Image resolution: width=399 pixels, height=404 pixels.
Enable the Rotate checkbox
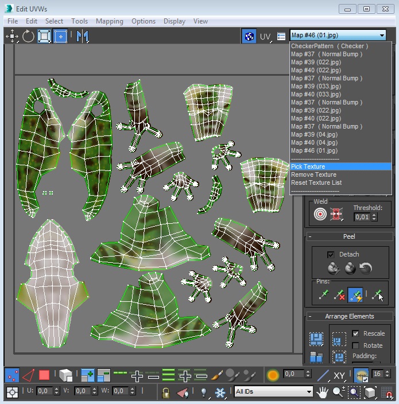click(355, 345)
